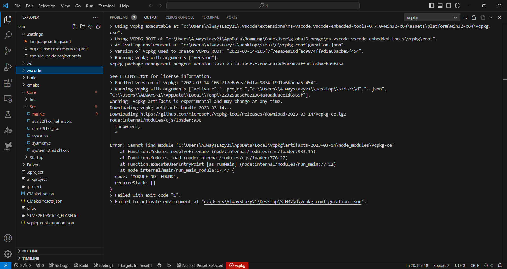This screenshot has width=507, height=269.
Task: Refresh the Explorer view
Action: 90,26
